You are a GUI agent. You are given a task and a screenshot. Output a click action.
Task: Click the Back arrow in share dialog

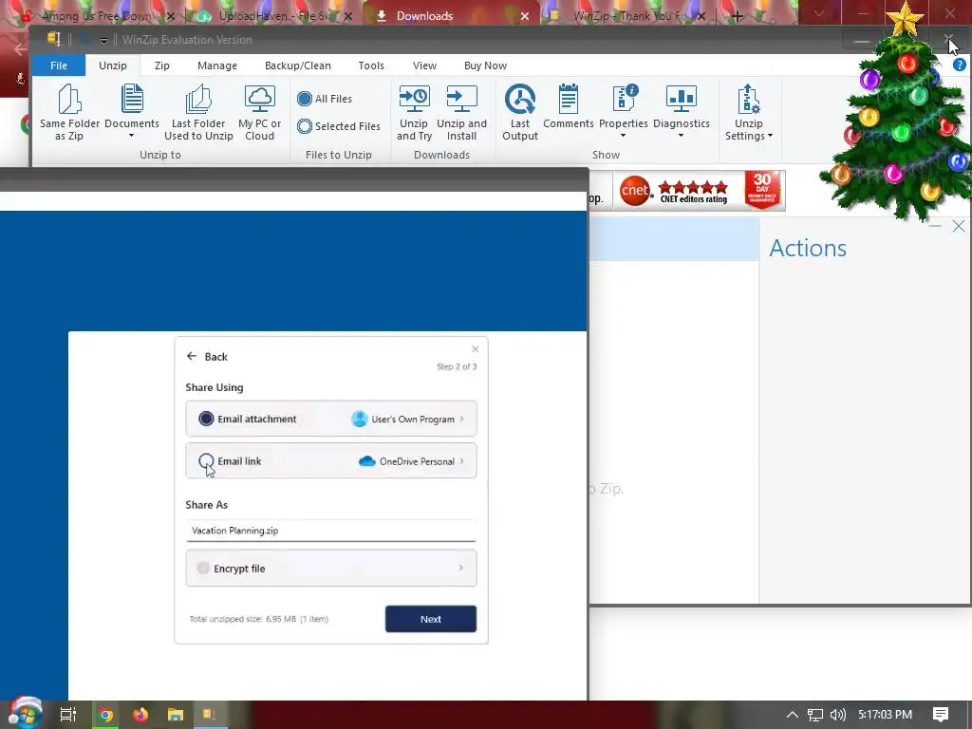[192, 357]
